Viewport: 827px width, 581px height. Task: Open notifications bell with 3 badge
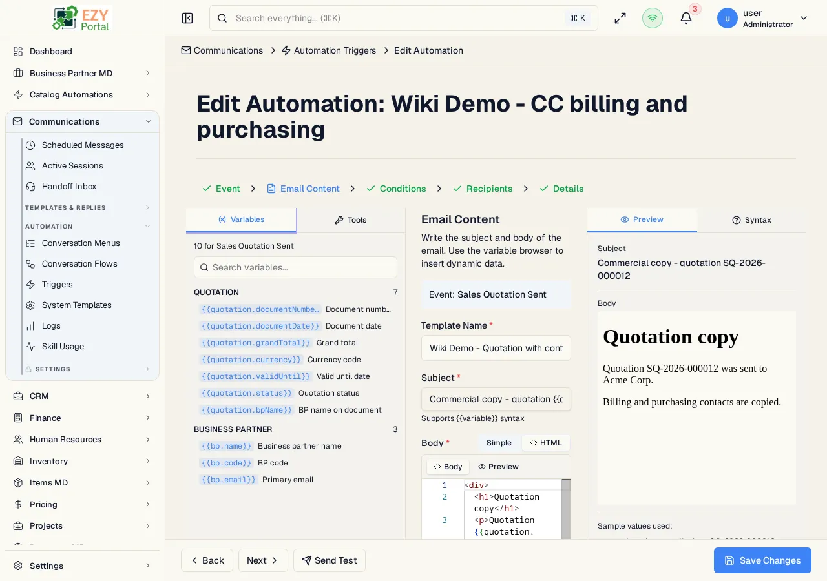tap(686, 18)
